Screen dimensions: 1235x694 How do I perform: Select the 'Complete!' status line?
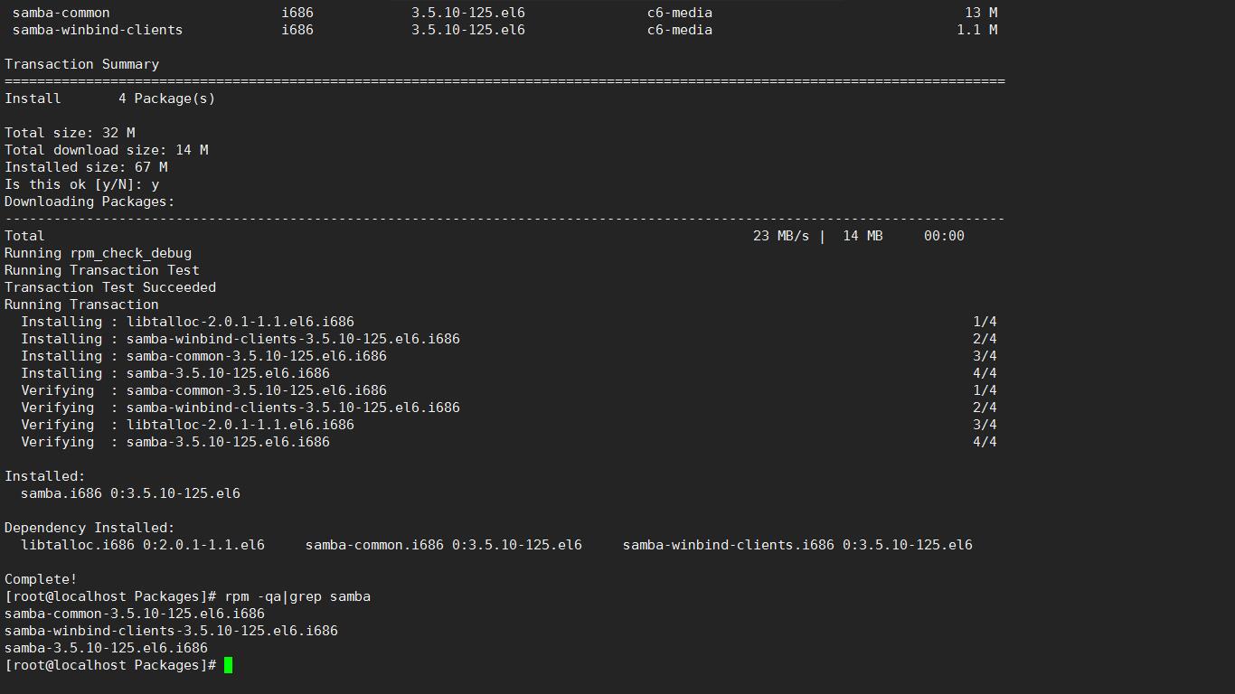pyautogui.click(x=41, y=579)
